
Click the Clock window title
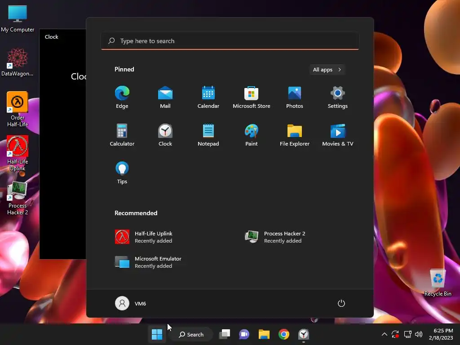pyautogui.click(x=51, y=37)
